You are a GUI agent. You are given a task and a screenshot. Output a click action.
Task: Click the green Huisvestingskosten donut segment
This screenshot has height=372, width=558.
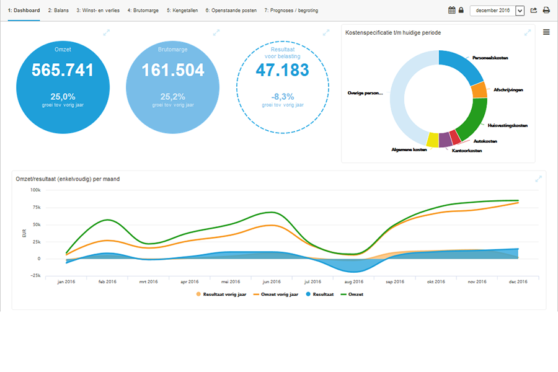[x=474, y=118]
